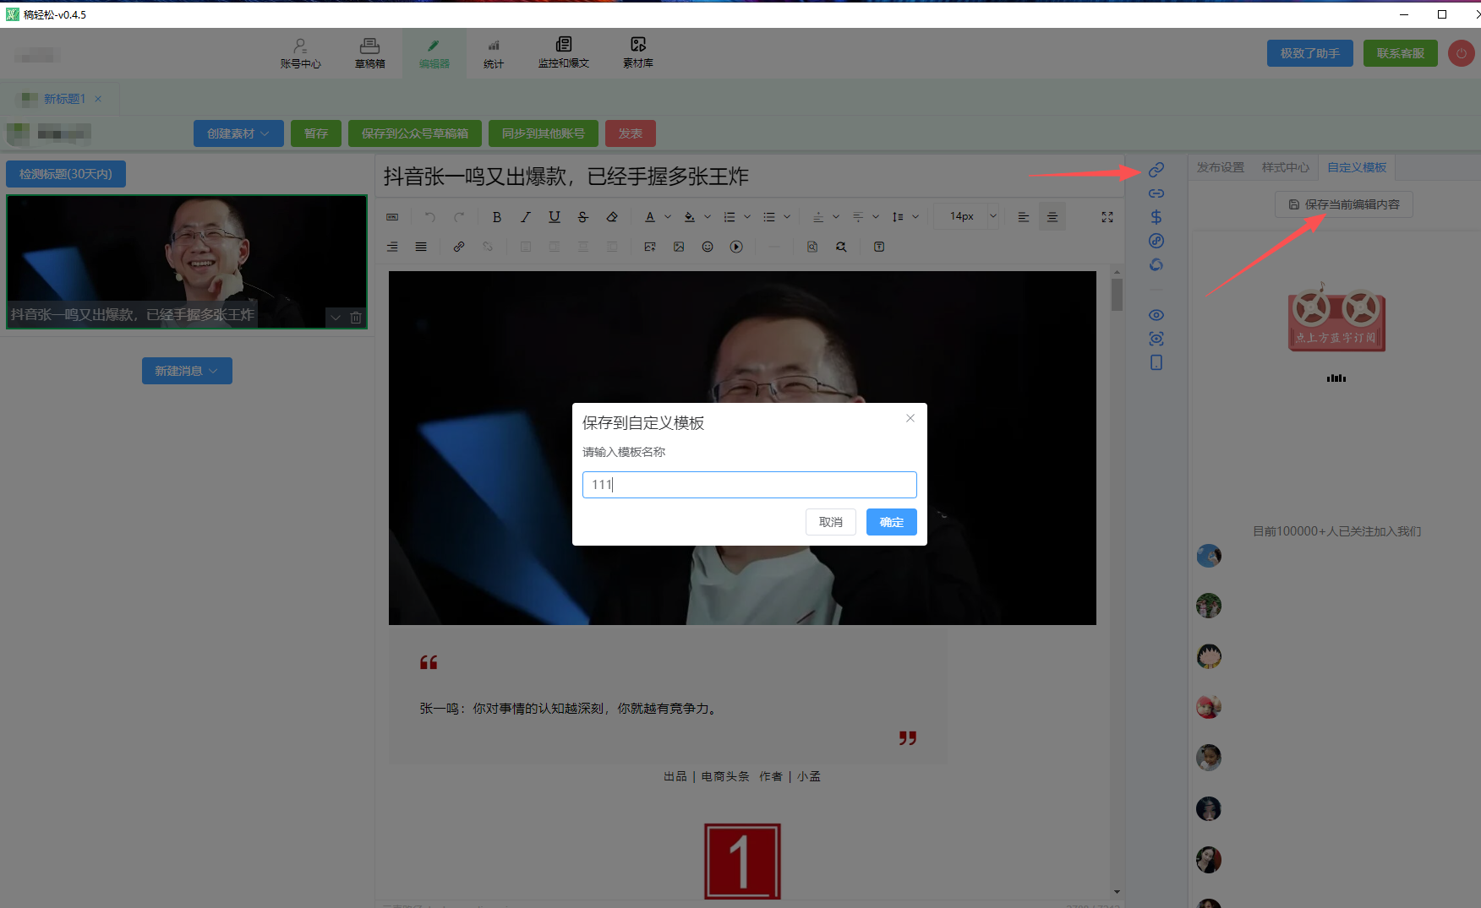Expand the 创建素材 dropdown
Viewport: 1481px width, 908px height.
238,133
